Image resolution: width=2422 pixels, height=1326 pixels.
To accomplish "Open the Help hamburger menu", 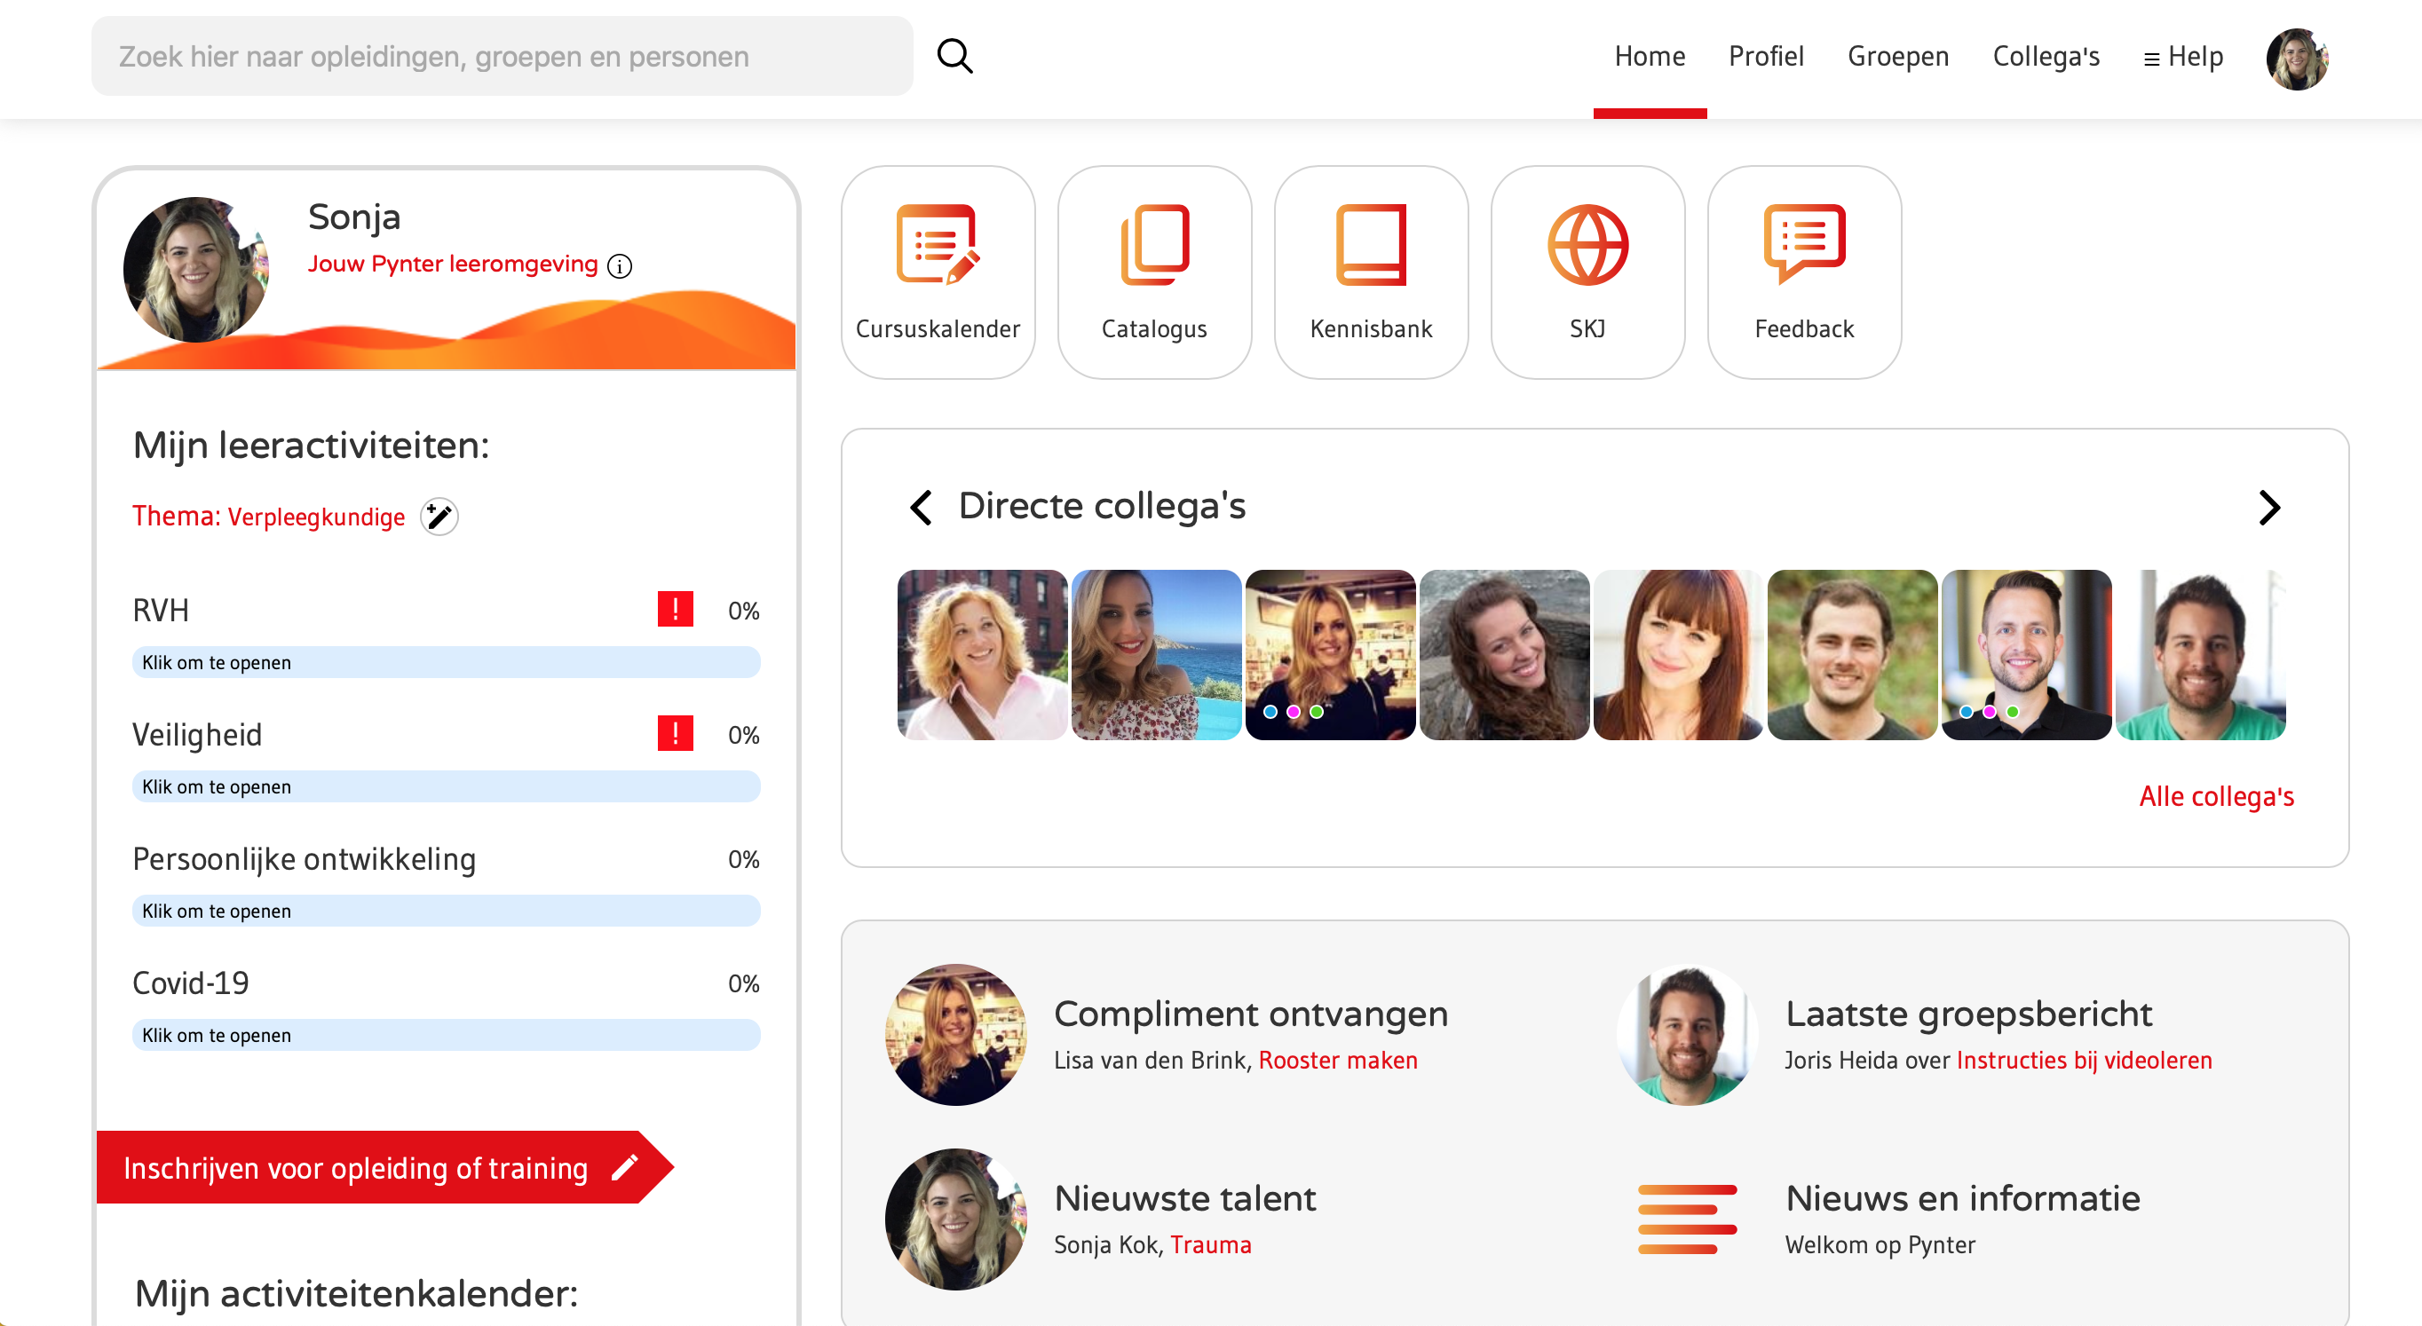I will pyautogui.click(x=2183, y=57).
